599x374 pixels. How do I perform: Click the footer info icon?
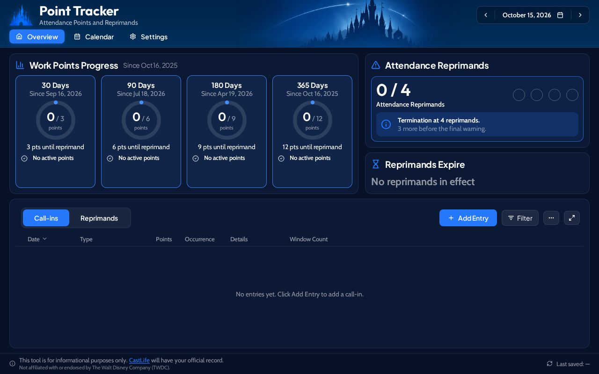[x=13, y=364]
